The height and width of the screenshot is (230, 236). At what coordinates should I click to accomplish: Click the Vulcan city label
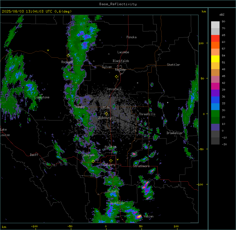[148, 216]
